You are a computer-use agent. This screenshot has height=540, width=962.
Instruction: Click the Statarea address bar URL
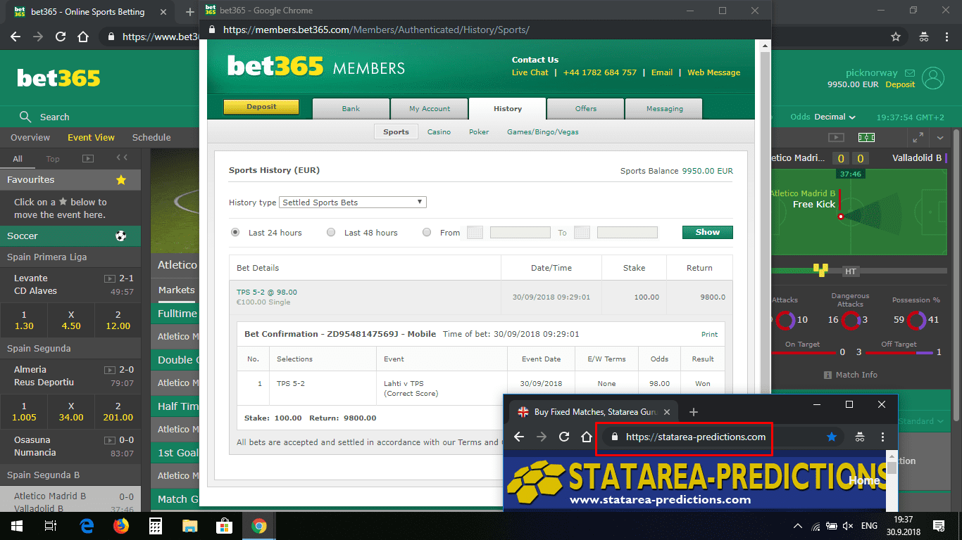[x=696, y=437]
